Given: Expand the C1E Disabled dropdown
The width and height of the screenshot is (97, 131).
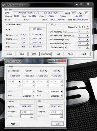Looking at the screenshot, I should click(56, 96).
